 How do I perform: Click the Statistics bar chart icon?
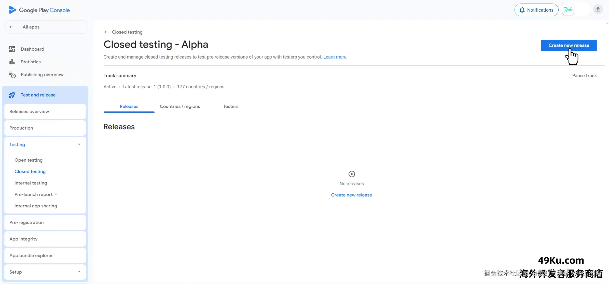(x=12, y=62)
